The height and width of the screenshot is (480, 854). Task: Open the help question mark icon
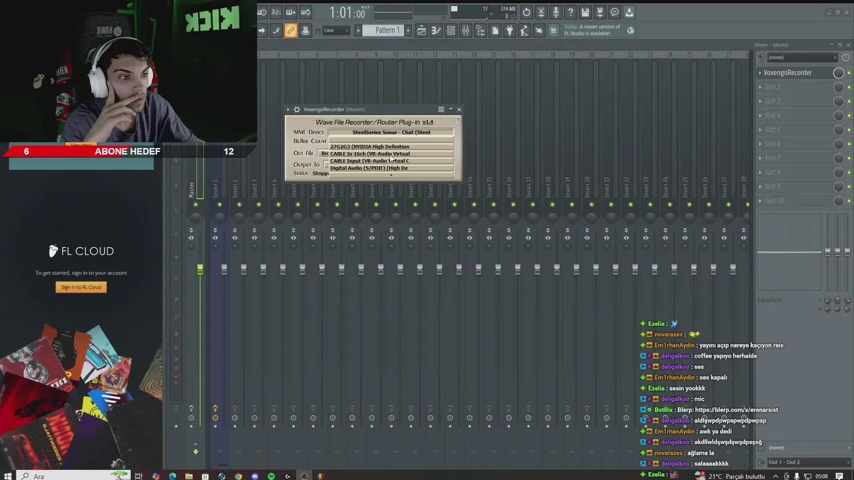570,12
